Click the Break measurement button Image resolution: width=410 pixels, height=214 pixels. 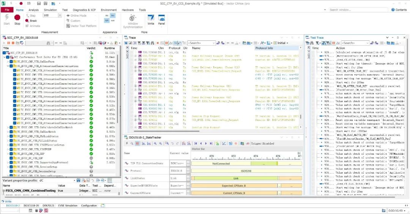[31, 21]
